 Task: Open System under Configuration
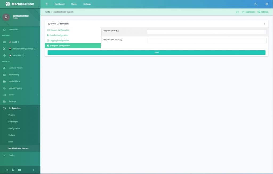(11, 135)
